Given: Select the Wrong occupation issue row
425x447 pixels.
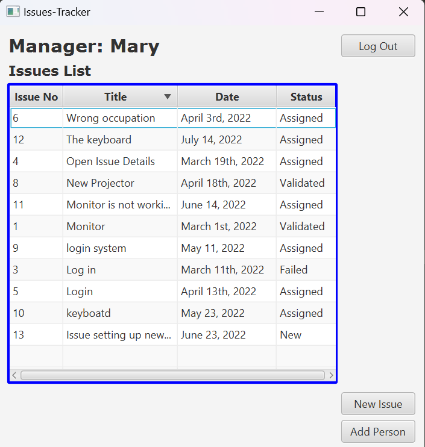Looking at the screenshot, I should (x=111, y=118).
